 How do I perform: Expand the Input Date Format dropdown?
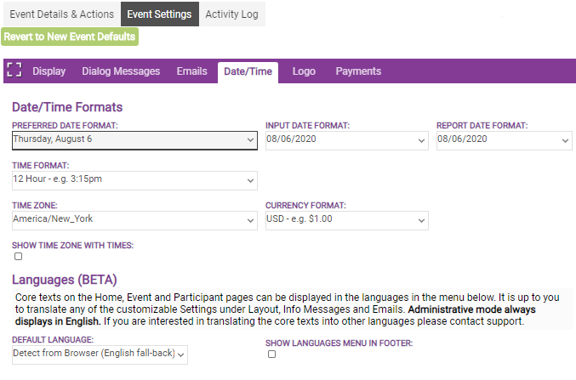click(x=345, y=139)
